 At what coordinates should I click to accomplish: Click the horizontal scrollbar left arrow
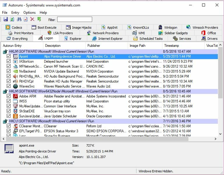click(x=3, y=139)
